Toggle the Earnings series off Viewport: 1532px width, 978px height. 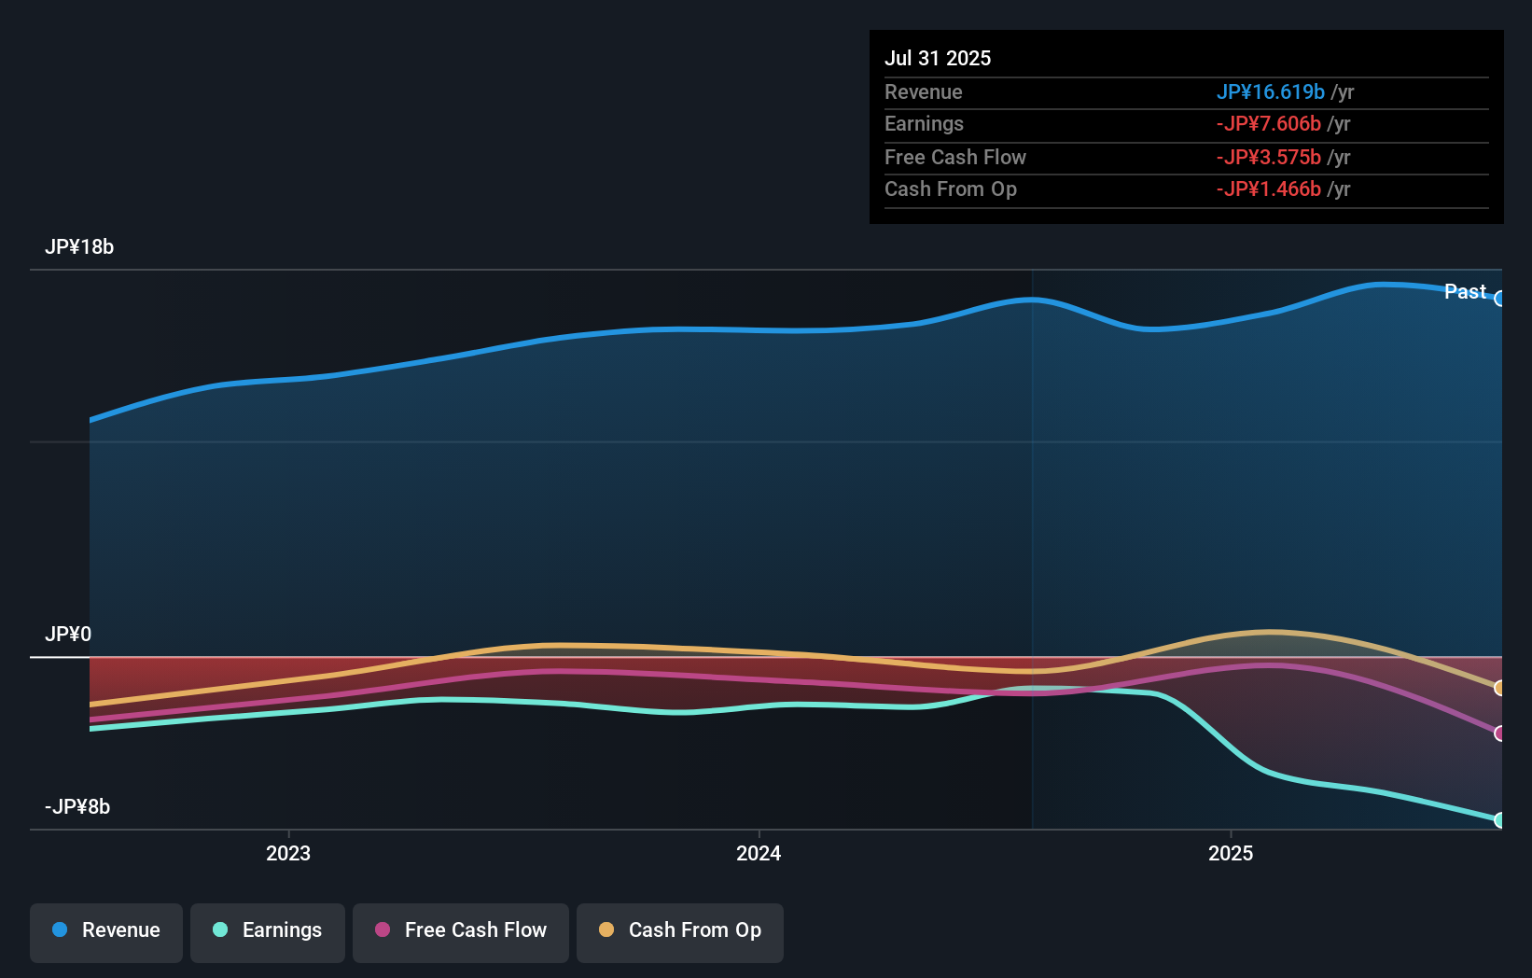268,930
